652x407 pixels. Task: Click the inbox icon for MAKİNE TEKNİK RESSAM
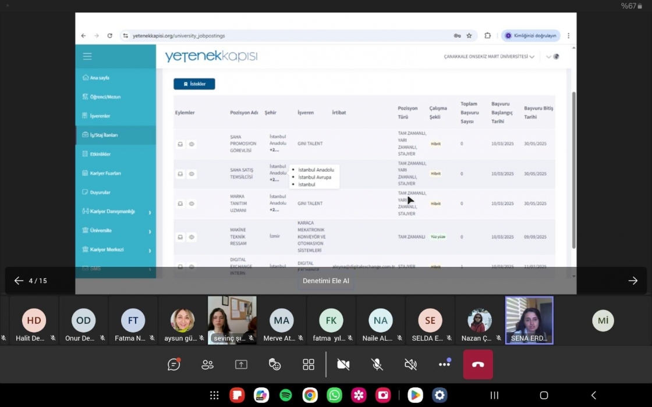click(x=180, y=237)
